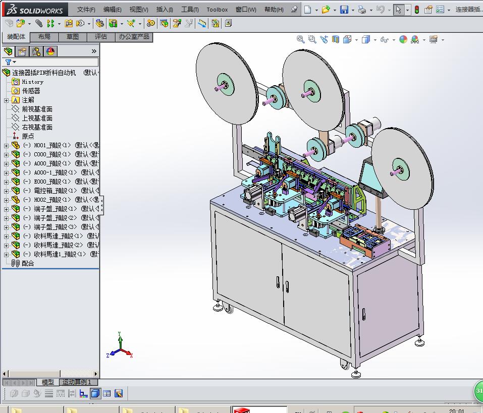Select the Edit Appearance color ball icon
Viewport: 483px width, 413px height.
pyautogui.click(x=403, y=39)
